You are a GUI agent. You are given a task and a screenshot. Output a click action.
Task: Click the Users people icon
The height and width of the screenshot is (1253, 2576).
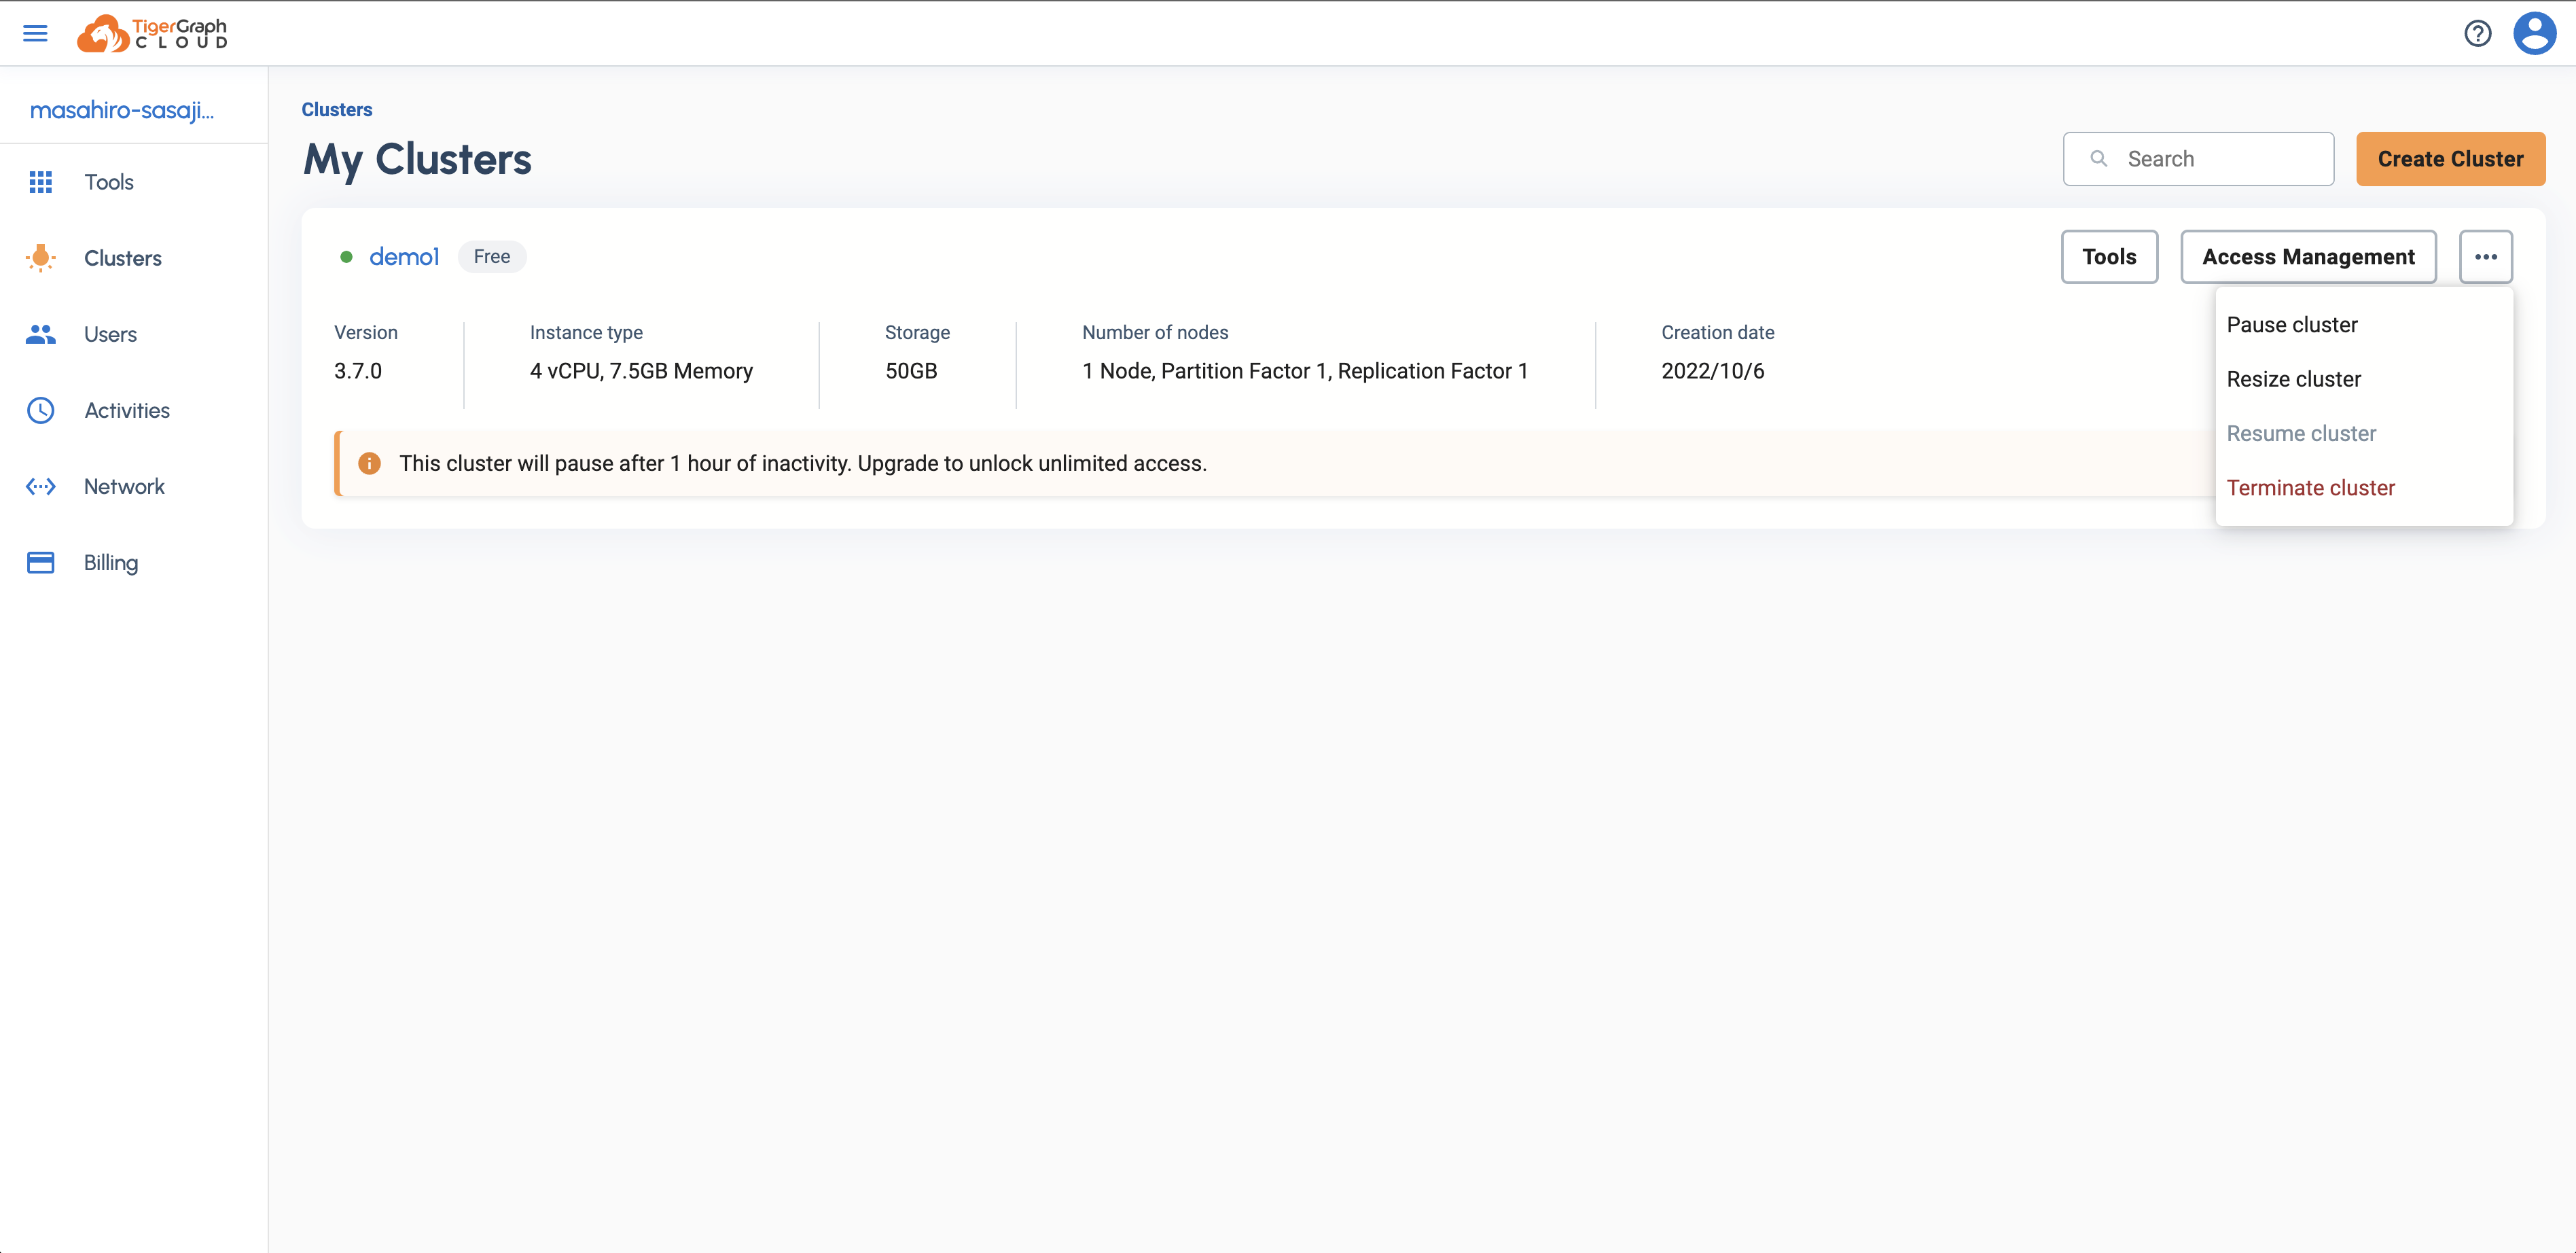40,334
